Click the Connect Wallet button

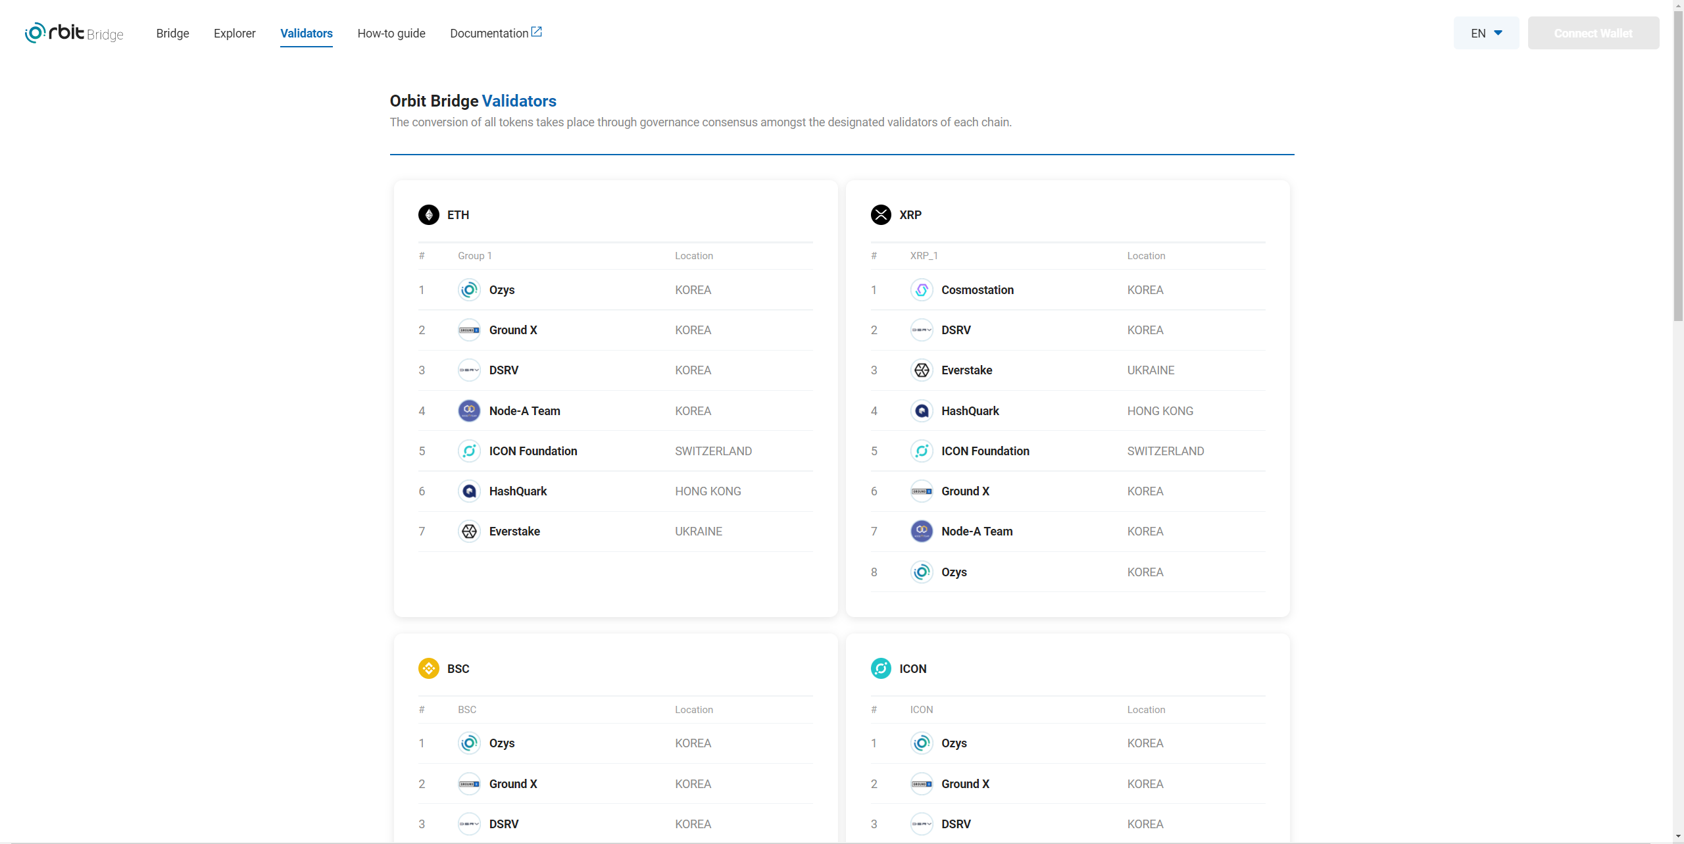coord(1593,33)
